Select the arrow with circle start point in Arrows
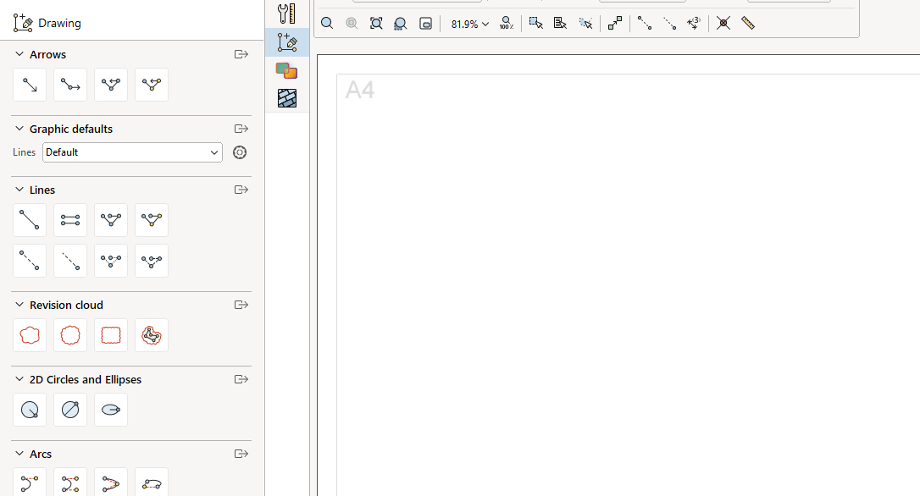The height and width of the screenshot is (496, 920). click(69, 85)
